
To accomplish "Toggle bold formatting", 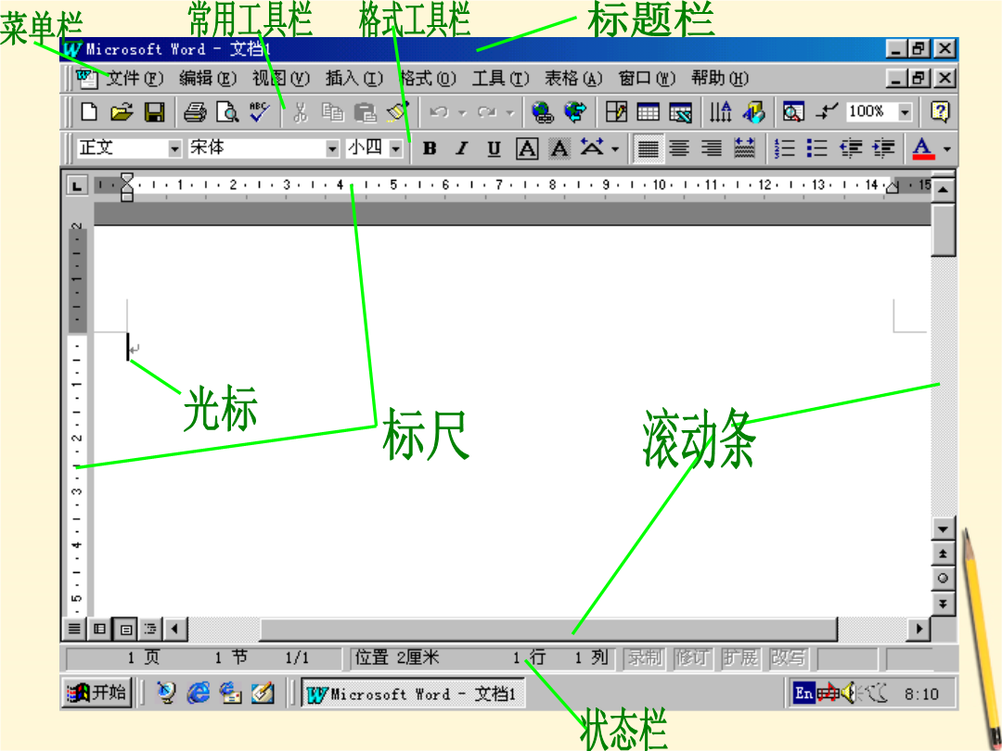I will tap(430, 148).
